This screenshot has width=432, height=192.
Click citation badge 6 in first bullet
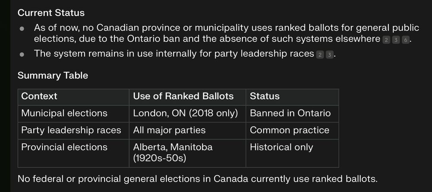404,40
